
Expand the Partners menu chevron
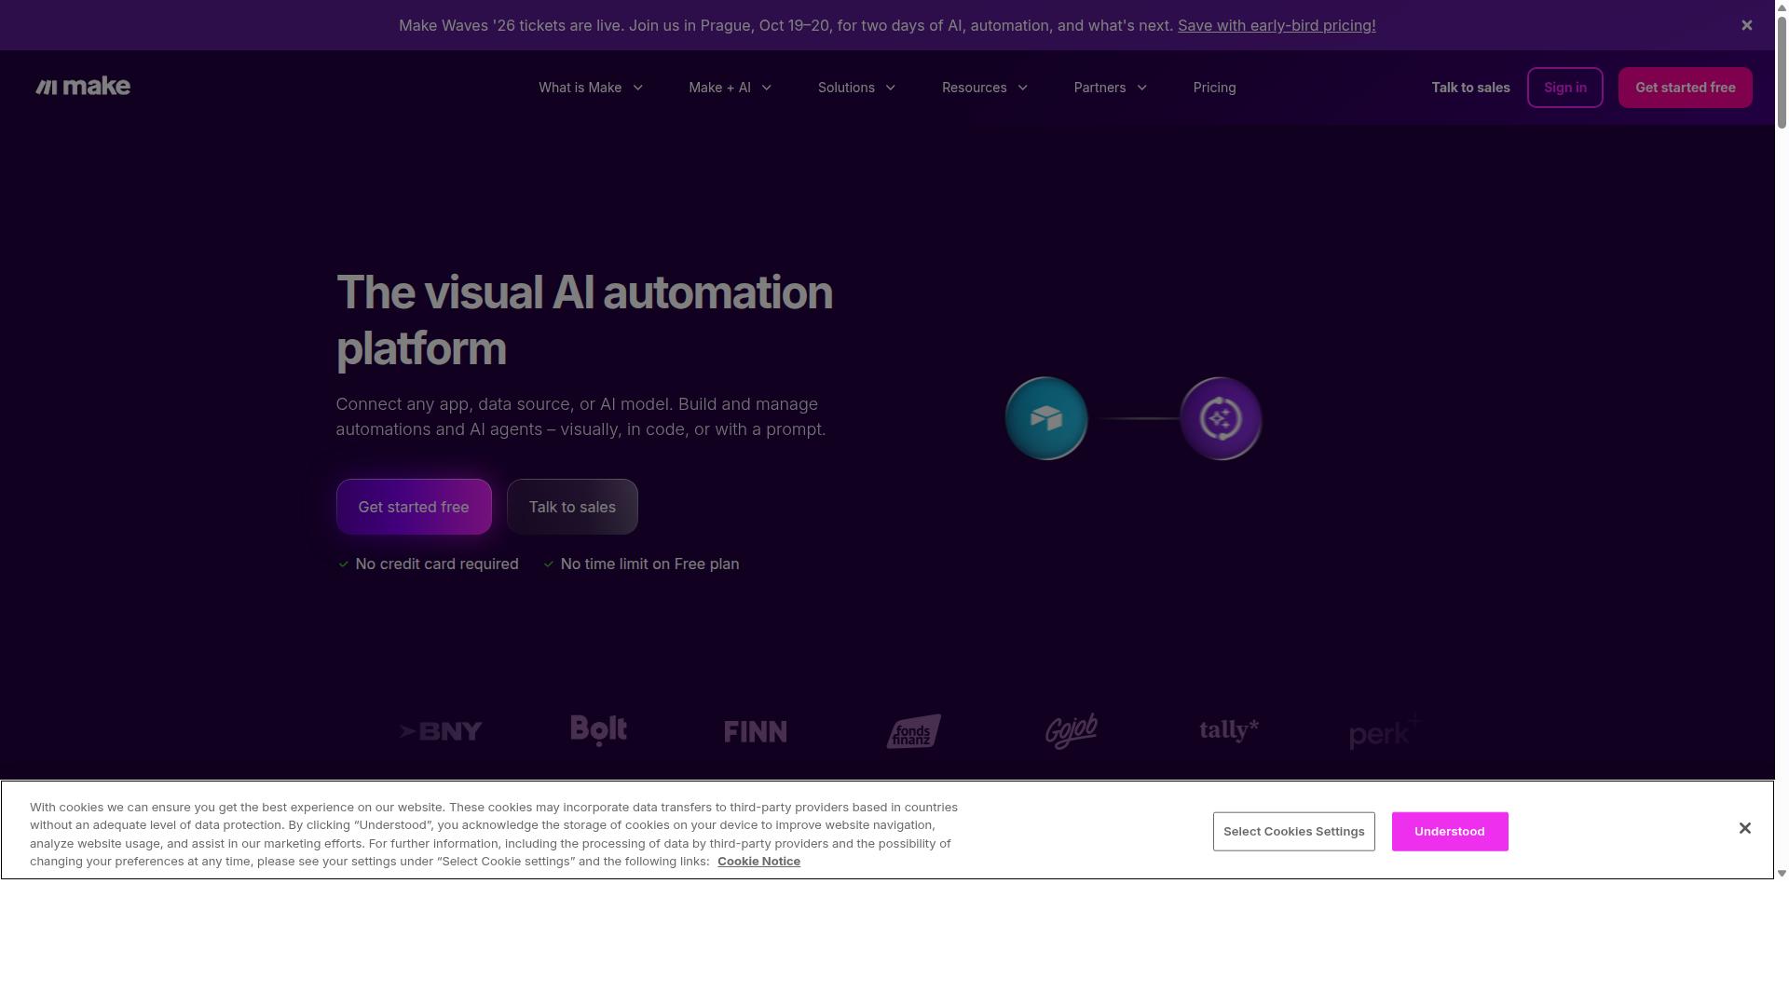(x=1141, y=88)
